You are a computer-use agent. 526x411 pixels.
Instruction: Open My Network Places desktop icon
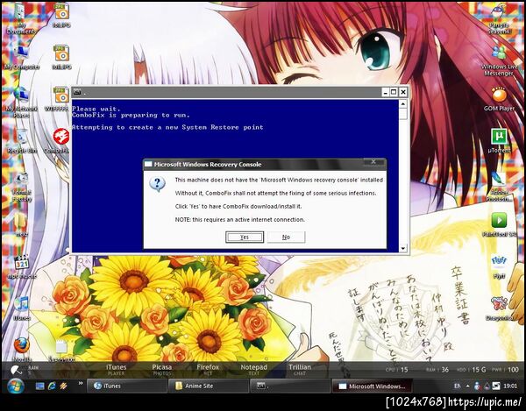21,102
